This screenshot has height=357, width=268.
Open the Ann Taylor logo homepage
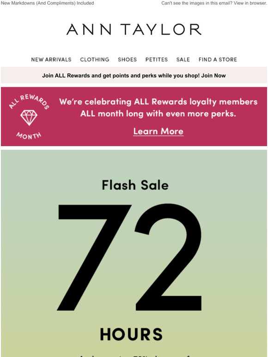pos(134,30)
